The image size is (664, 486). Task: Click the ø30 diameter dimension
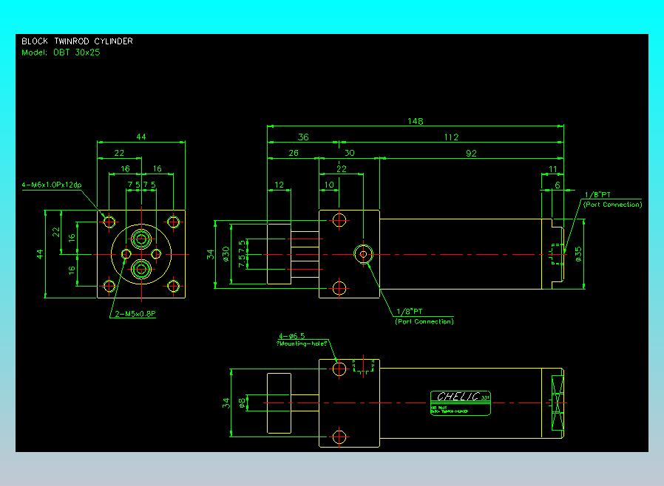226,254
